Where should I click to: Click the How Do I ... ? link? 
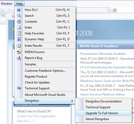pos(26,121)
